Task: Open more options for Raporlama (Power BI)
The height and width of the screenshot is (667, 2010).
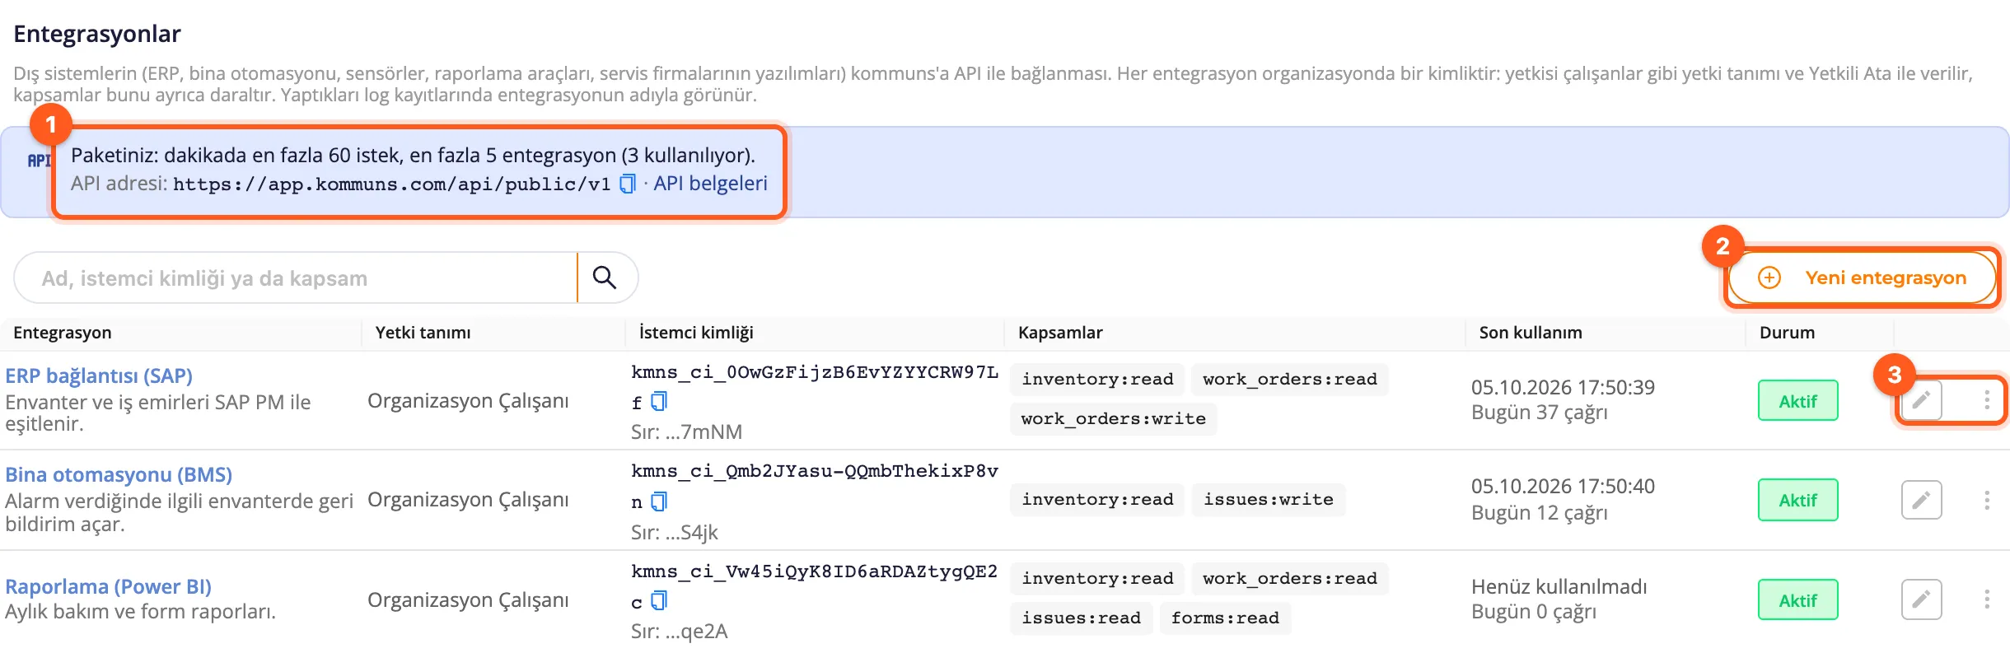Action: pos(1987,599)
